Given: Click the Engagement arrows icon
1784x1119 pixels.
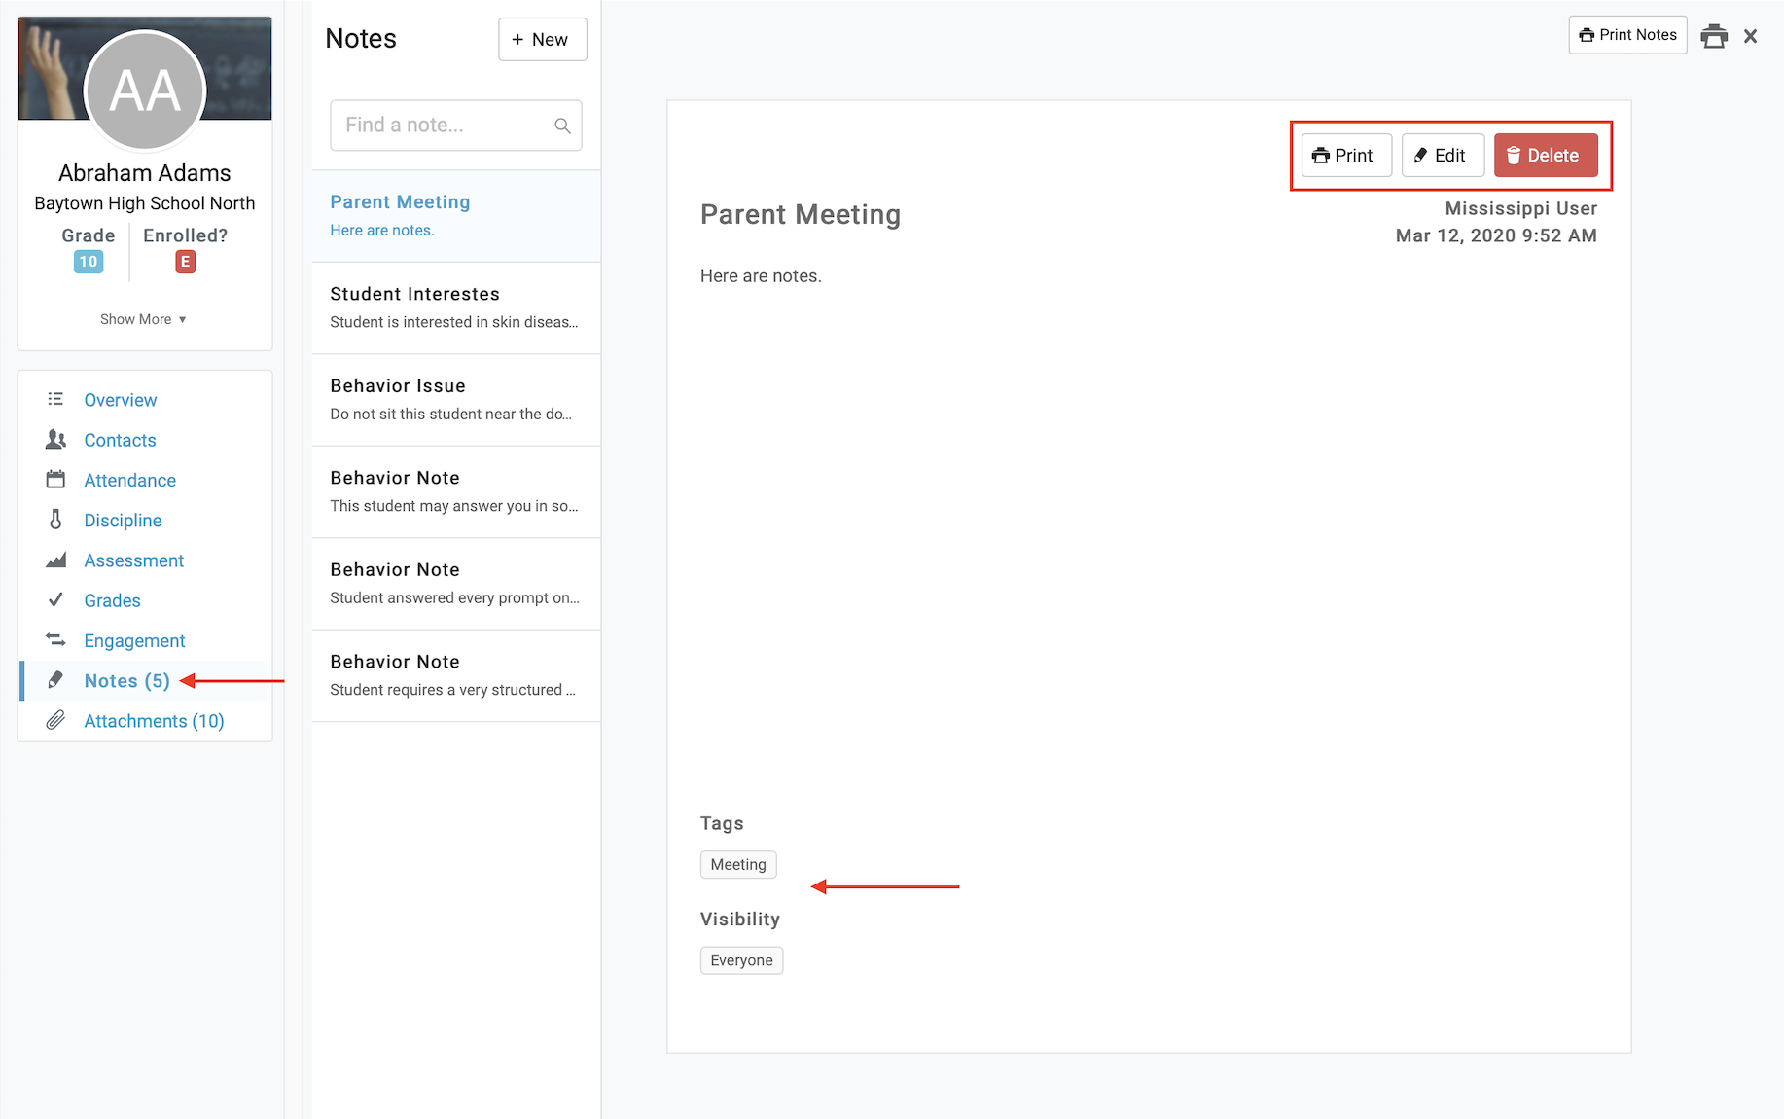Looking at the screenshot, I should tap(55, 640).
